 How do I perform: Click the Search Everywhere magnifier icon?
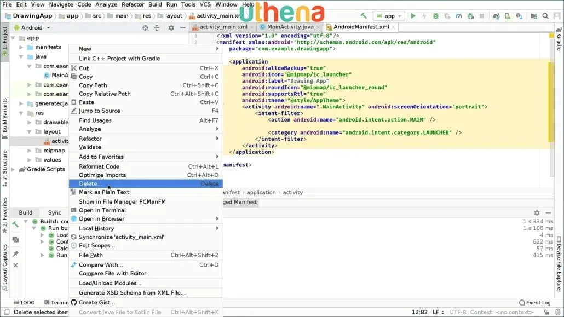point(545,16)
